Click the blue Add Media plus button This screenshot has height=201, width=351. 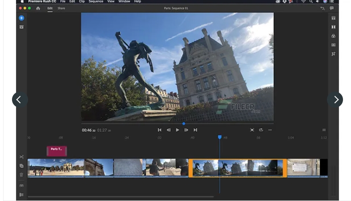pos(21,18)
